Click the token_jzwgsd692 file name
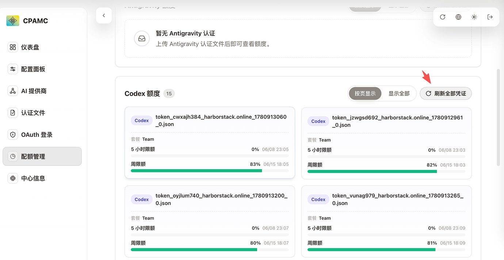 point(397,121)
